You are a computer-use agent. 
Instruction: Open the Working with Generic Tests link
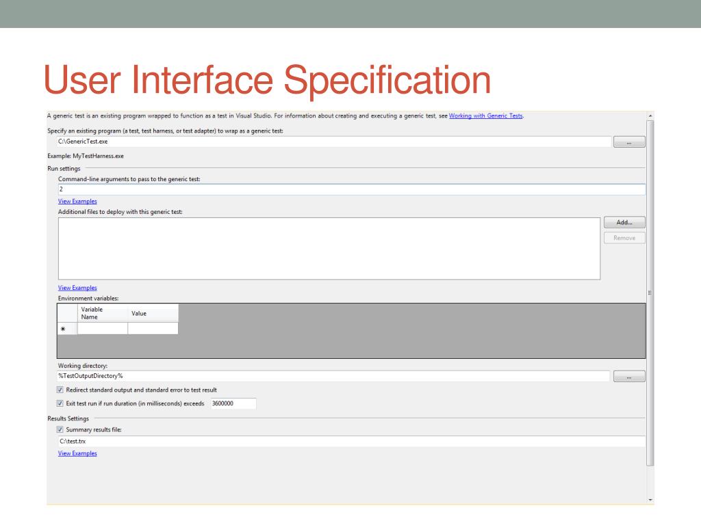486,116
